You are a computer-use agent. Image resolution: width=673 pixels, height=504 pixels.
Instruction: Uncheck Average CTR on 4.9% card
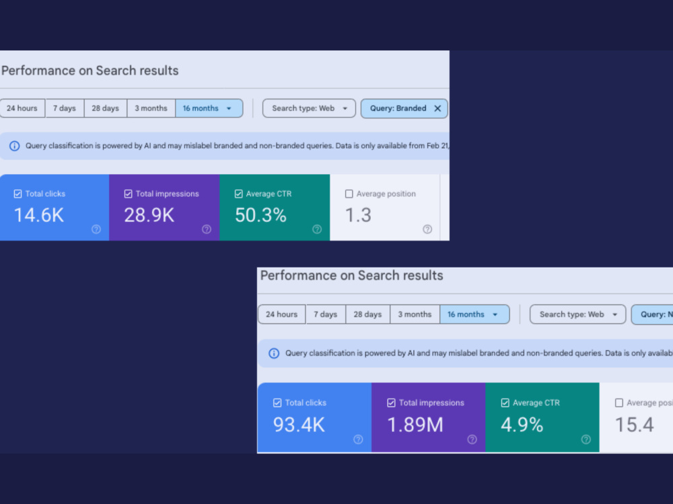click(x=505, y=403)
